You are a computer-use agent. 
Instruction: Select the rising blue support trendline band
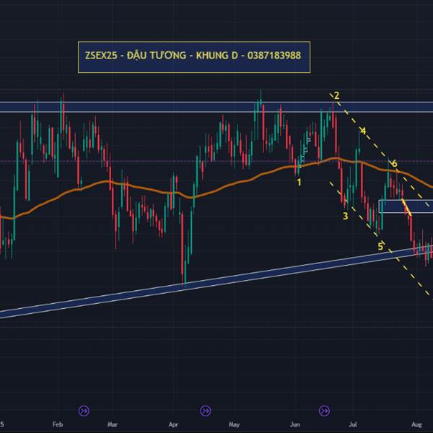click(216, 281)
